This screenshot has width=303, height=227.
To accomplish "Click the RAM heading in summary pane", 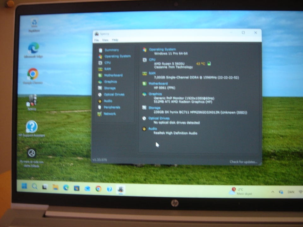I will point(152,73).
